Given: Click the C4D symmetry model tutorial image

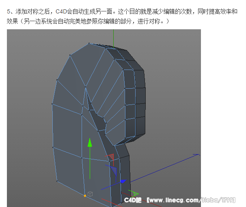Looking at the screenshot, I should (x=104, y=118).
